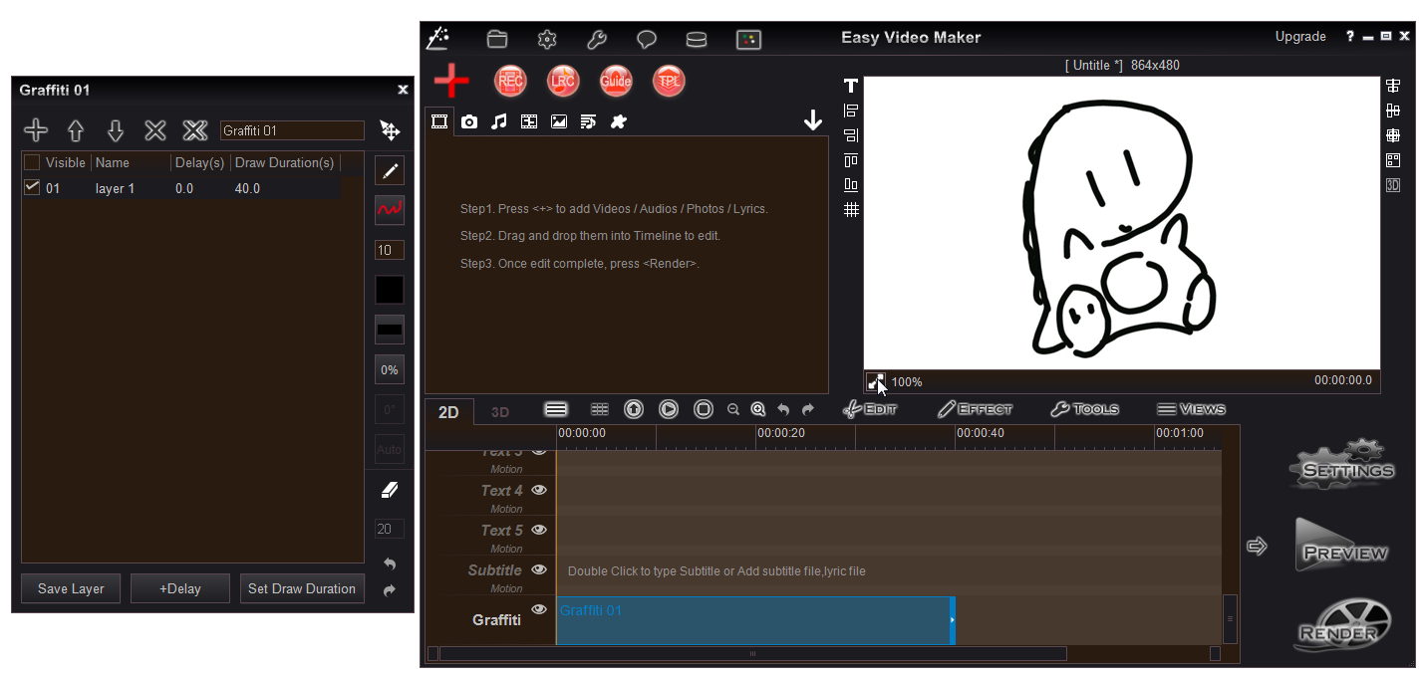Click the 3D icon right of preview
The image size is (1425, 674).
coord(1393,185)
